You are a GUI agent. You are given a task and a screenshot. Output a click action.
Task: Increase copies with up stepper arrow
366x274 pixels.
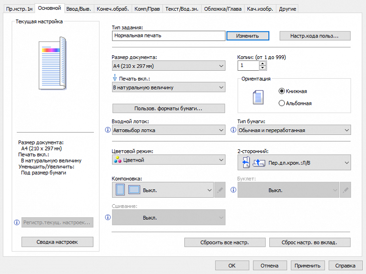click(x=263, y=63)
